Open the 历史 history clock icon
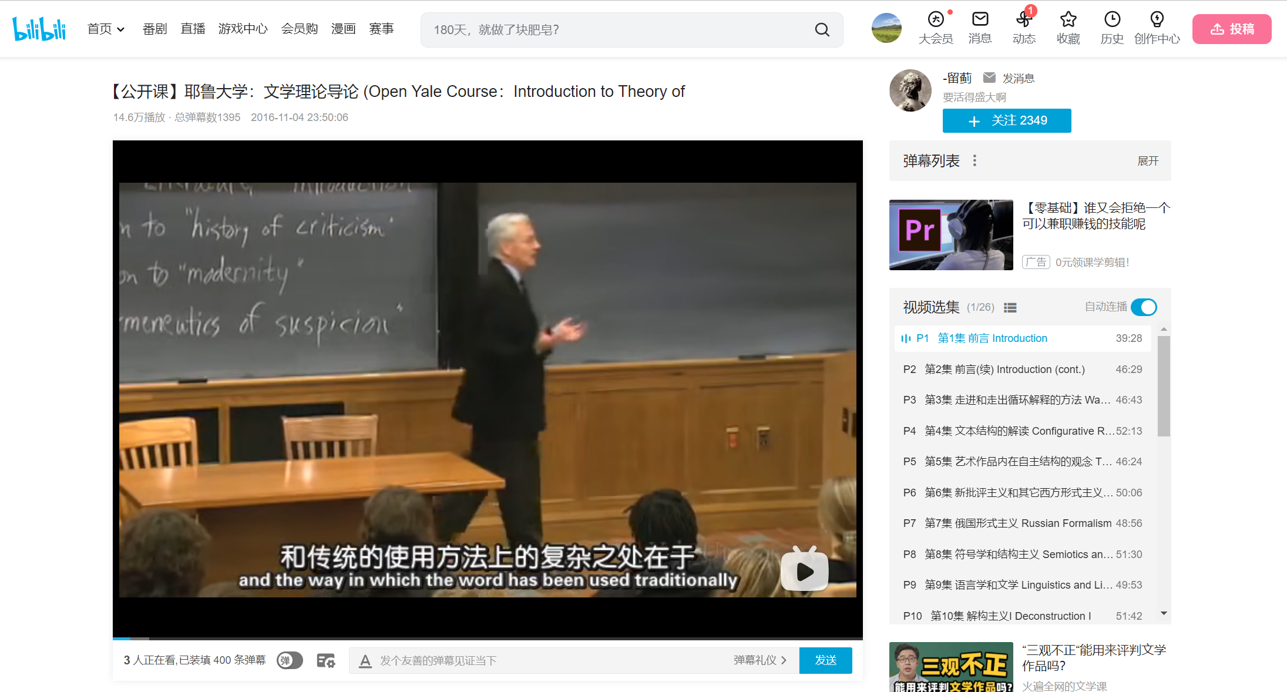1287x692 pixels. pyautogui.click(x=1112, y=20)
